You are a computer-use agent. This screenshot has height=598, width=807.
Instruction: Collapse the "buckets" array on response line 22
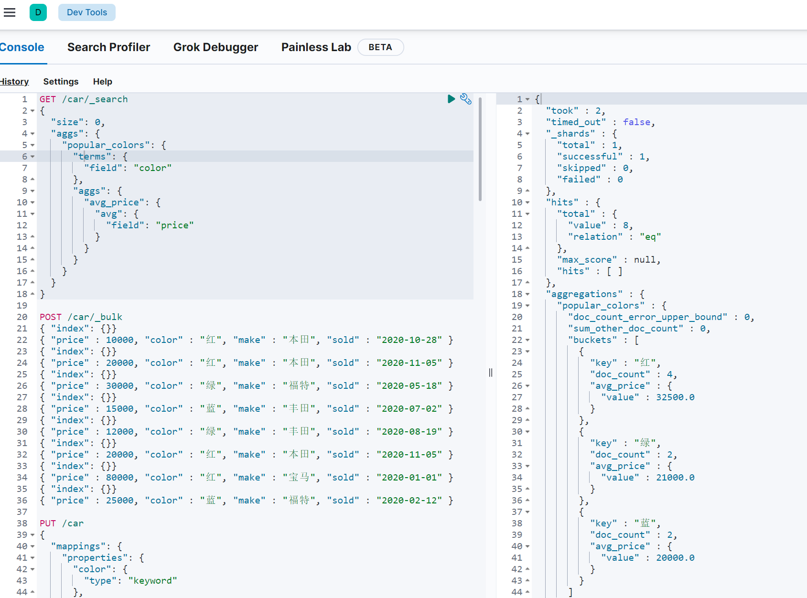point(527,340)
